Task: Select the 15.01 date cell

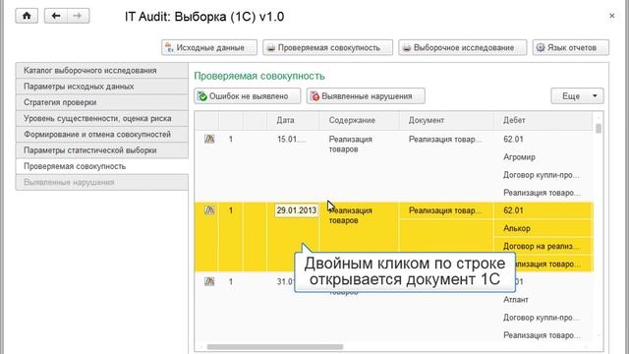Action: (292, 140)
